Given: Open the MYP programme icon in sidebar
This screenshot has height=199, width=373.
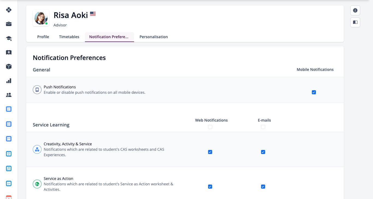Looking at the screenshot, I should (9, 124).
